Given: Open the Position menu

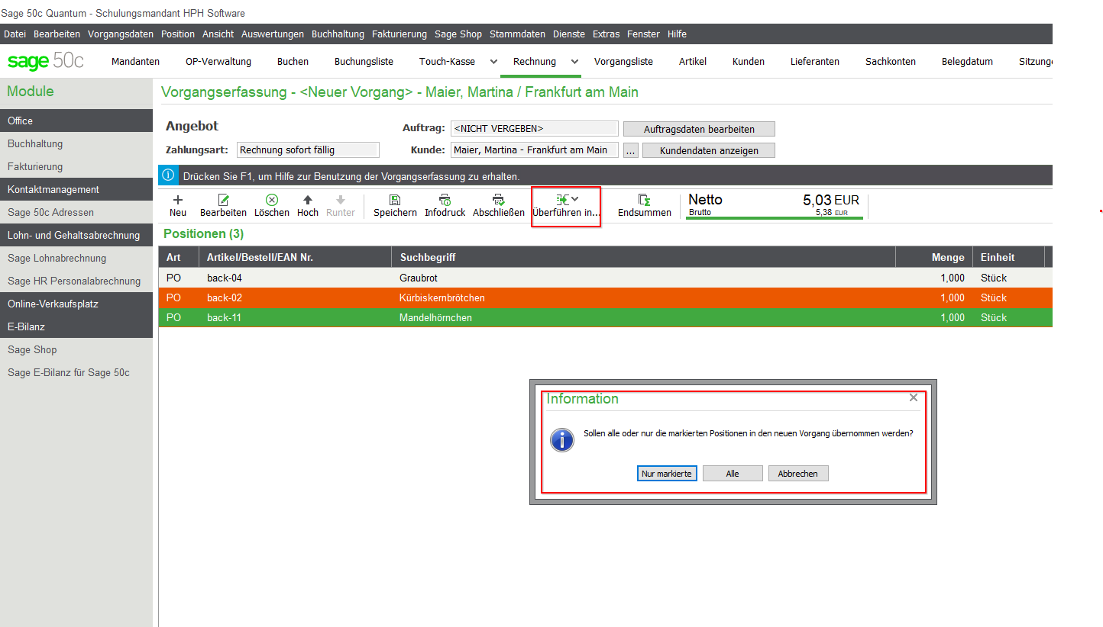Looking at the screenshot, I should tap(177, 34).
